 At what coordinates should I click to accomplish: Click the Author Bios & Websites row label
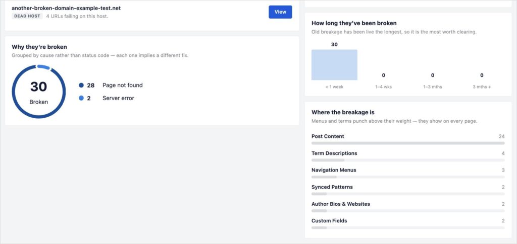pyautogui.click(x=341, y=204)
